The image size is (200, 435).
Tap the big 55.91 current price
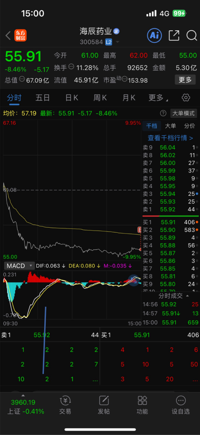23,56
